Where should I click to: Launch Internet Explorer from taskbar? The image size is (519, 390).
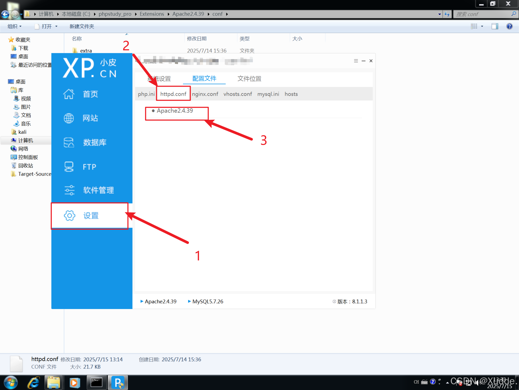(33, 383)
